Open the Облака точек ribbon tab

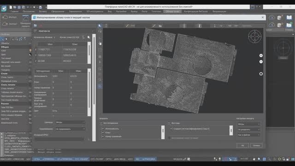172,12
